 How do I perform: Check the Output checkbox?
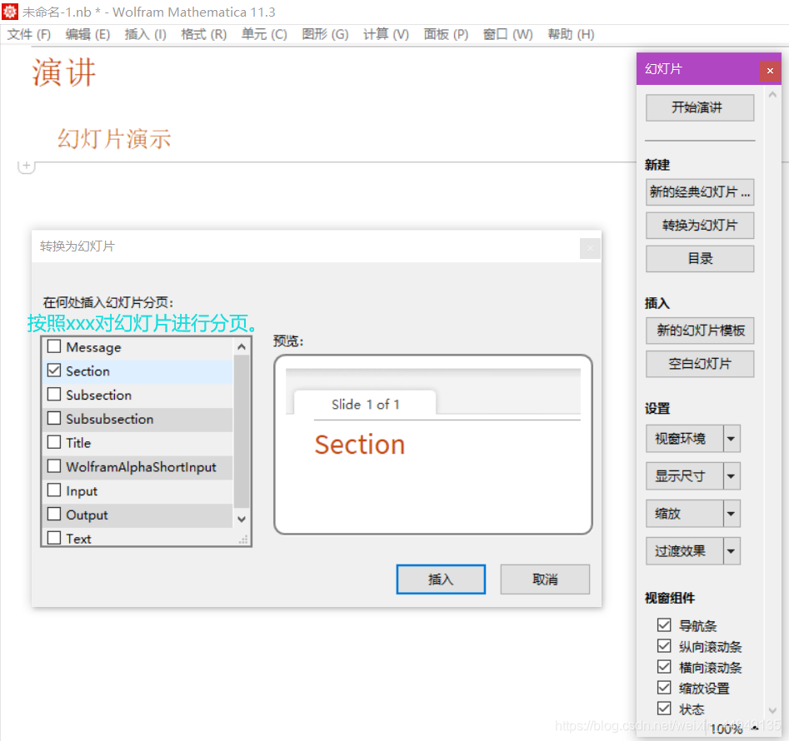click(54, 515)
